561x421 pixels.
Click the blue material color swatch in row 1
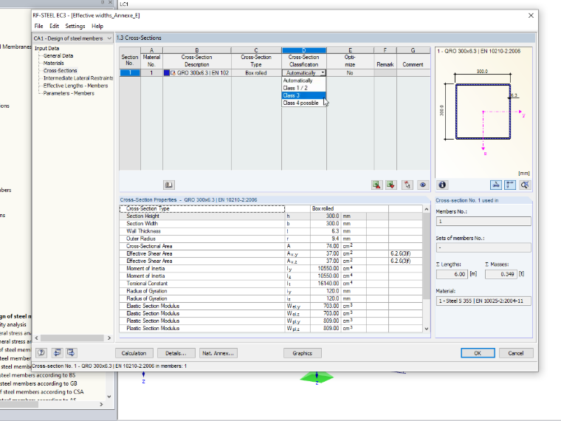coord(167,72)
